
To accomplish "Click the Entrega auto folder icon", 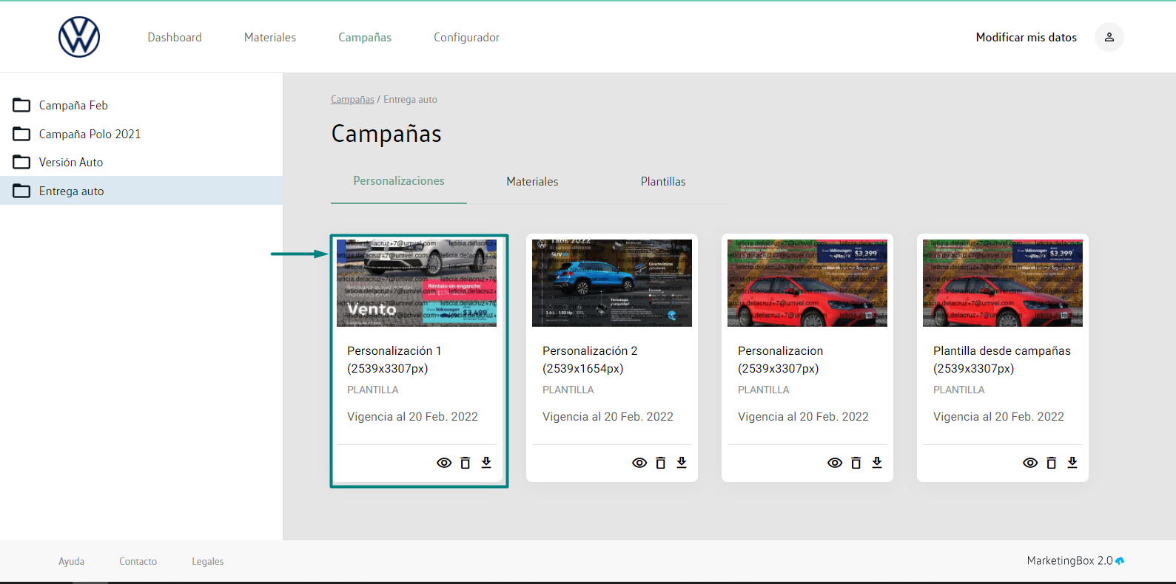I will pyautogui.click(x=21, y=191).
